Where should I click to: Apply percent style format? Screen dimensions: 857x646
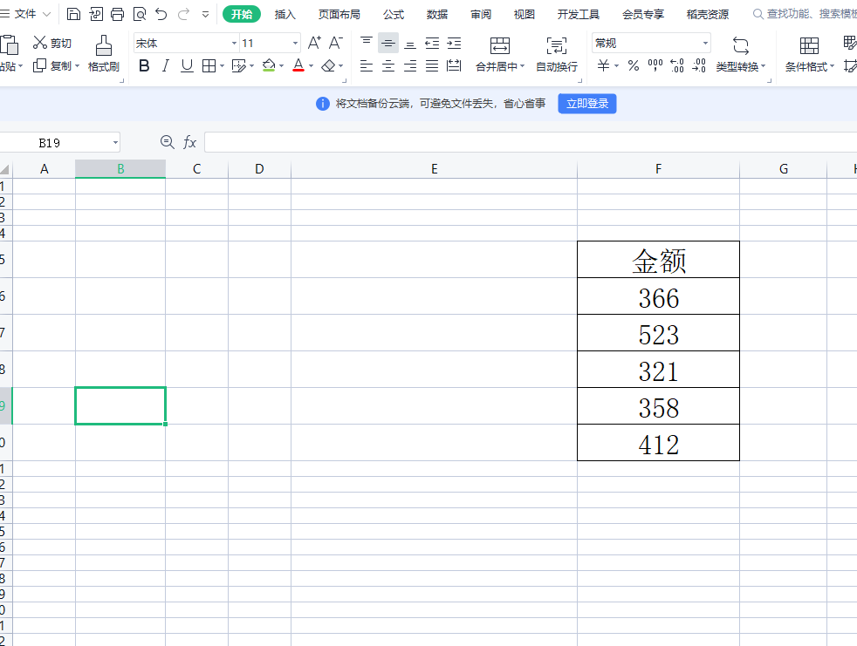click(634, 66)
